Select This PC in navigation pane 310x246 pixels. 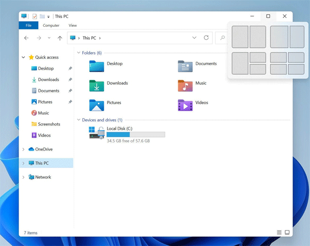coord(42,163)
